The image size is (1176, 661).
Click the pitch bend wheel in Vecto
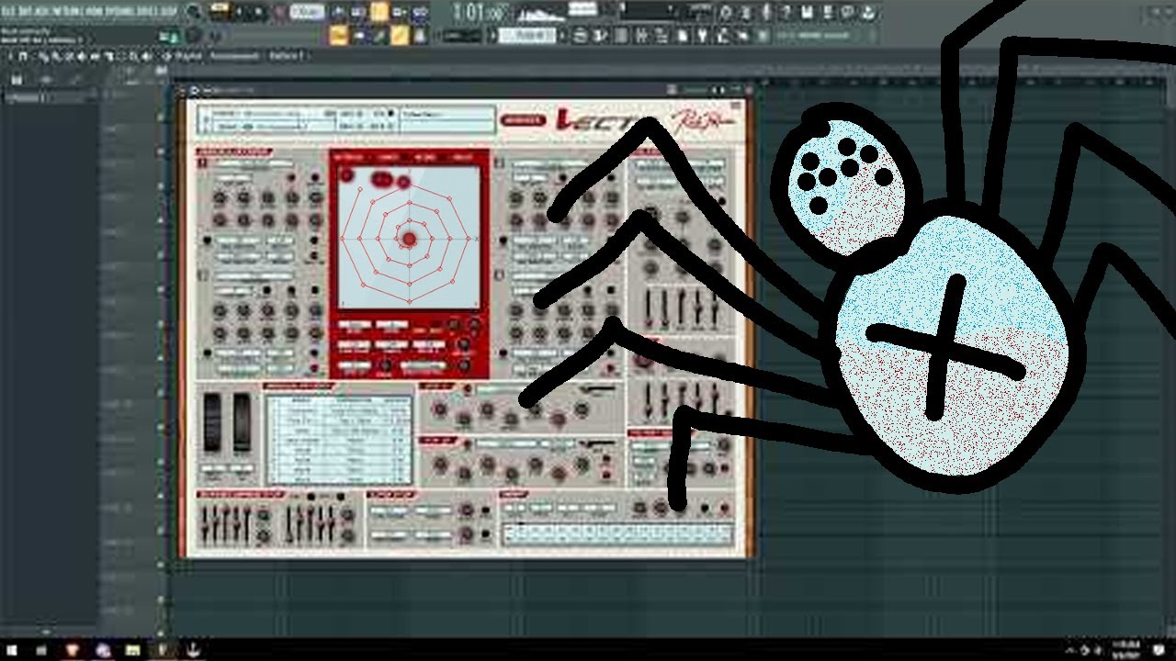[x=212, y=422]
